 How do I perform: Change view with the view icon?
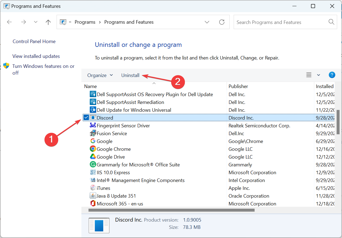tap(309, 75)
